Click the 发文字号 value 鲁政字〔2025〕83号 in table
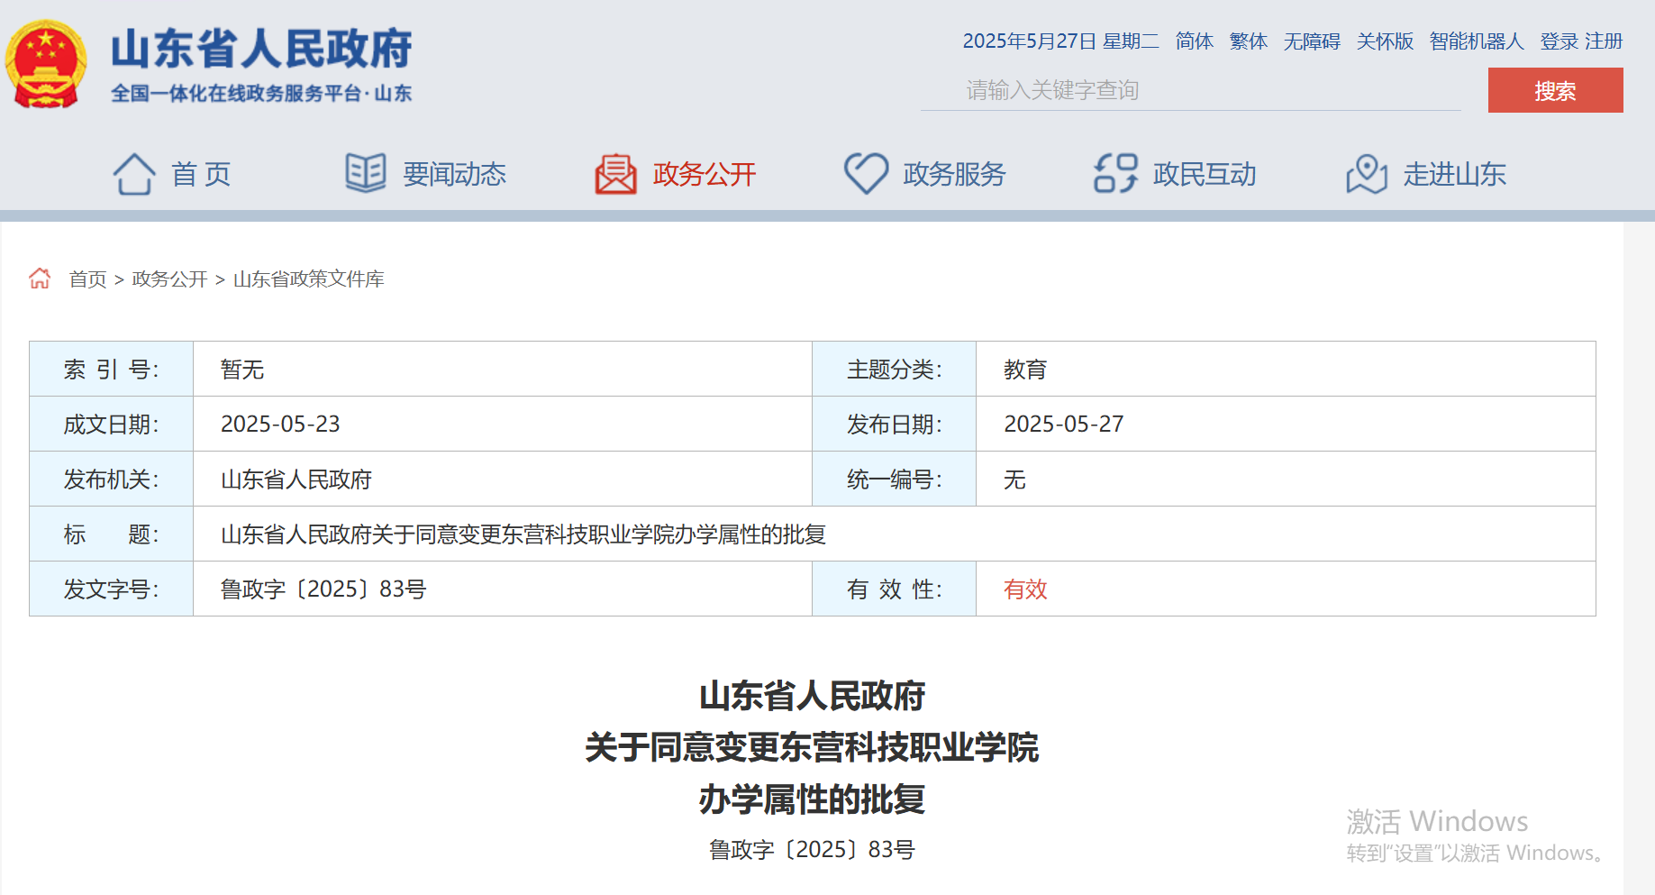Viewport: 1655px width, 895px height. [323, 589]
